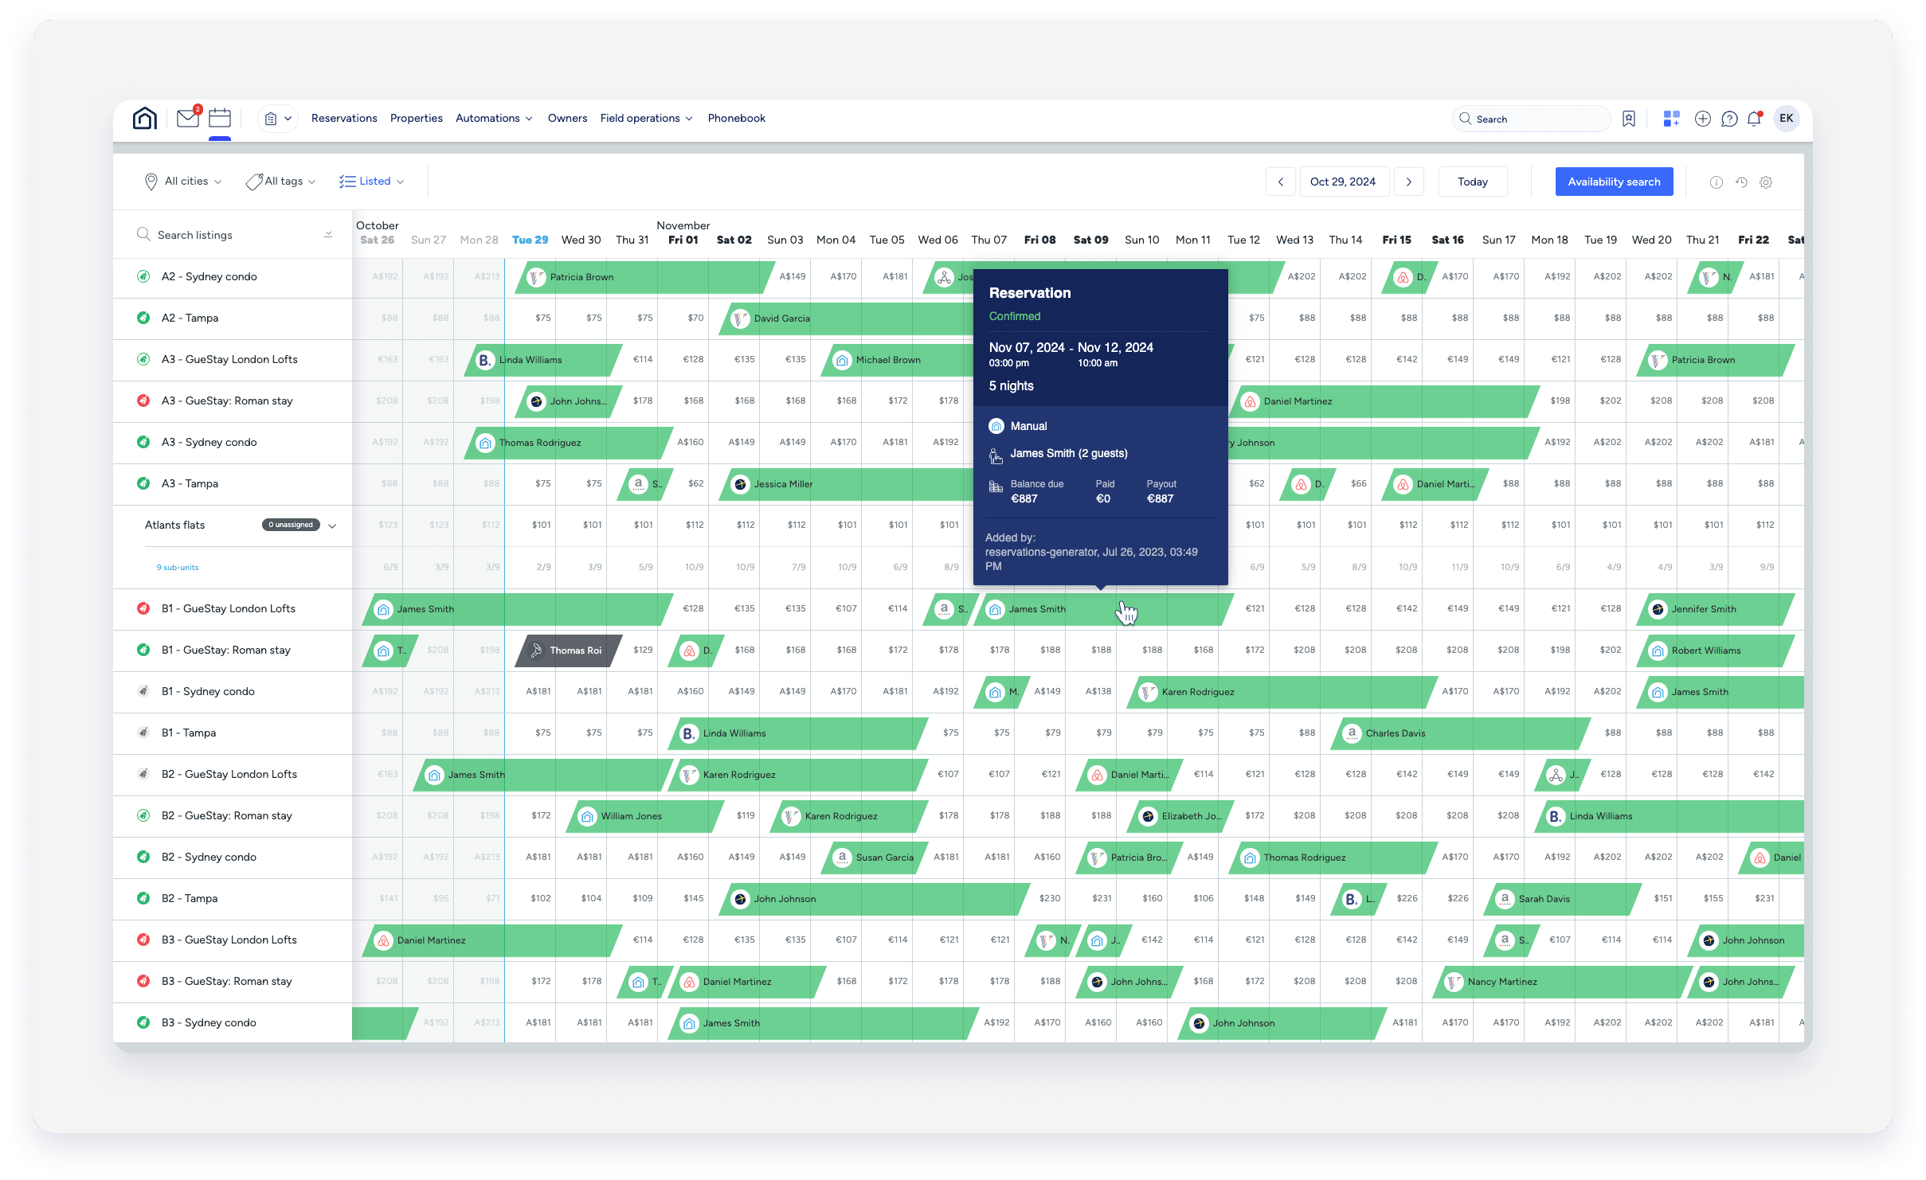Open the apps grid icon
1926x1180 pixels.
[x=1671, y=119]
